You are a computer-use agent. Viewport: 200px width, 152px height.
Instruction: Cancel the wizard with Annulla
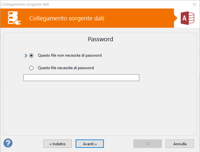[180, 144]
